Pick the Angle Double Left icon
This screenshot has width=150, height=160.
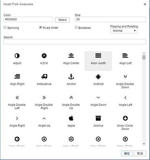click(17, 98)
